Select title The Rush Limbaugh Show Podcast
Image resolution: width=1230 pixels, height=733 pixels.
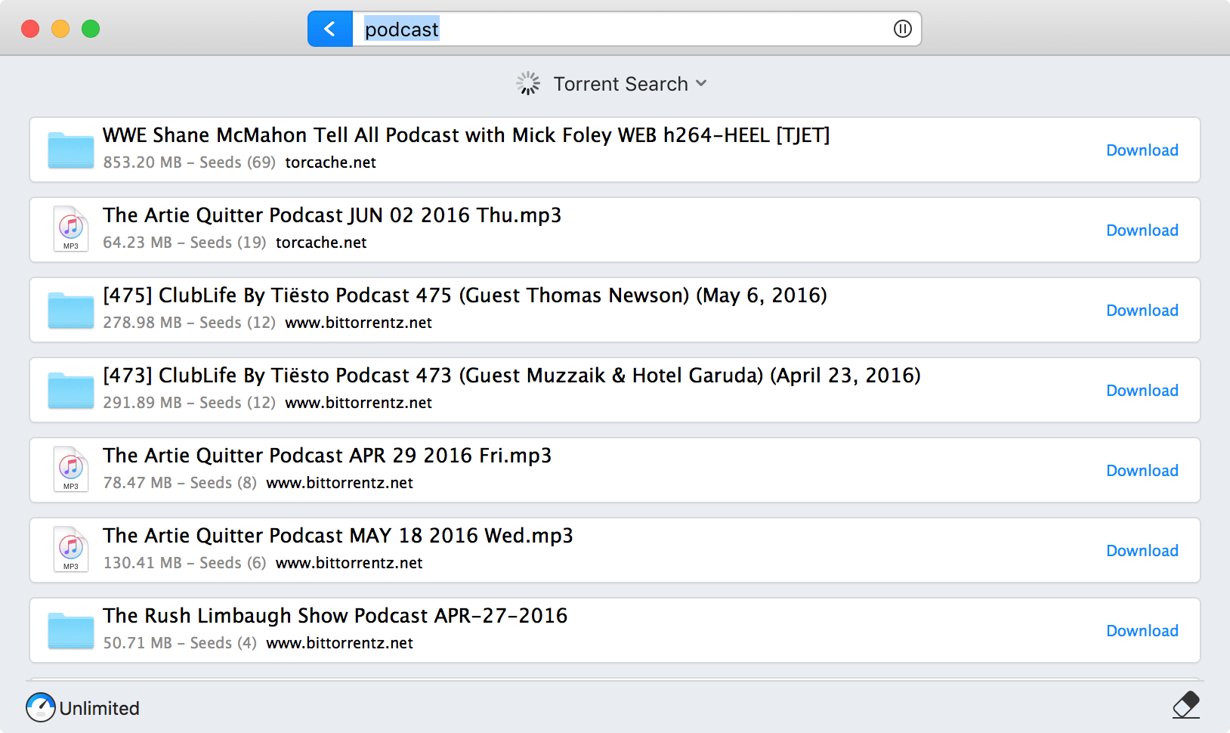point(335,616)
